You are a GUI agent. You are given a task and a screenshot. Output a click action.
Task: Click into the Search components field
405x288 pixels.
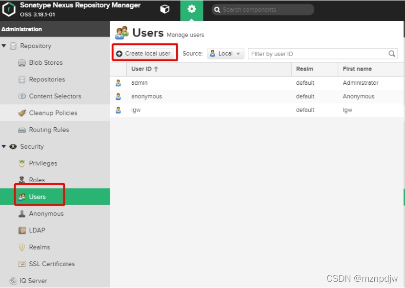(x=263, y=10)
